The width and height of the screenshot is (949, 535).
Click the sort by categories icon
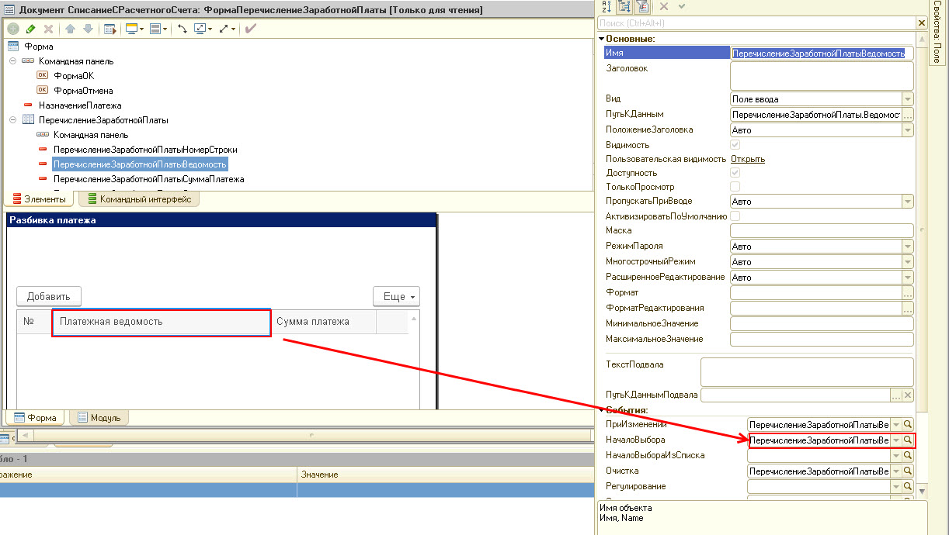(625, 6)
